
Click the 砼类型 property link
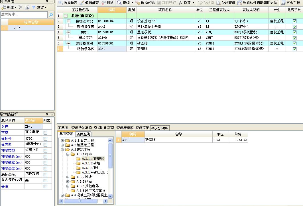[x=6, y=144]
